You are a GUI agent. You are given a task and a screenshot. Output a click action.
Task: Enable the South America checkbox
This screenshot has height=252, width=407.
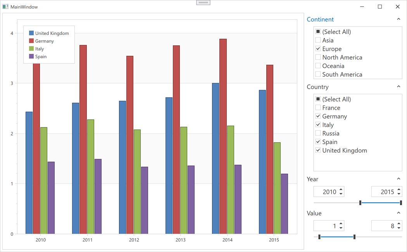(x=318, y=74)
